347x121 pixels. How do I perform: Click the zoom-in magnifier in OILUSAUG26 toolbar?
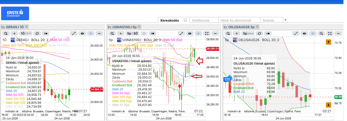(x=322, y=33)
